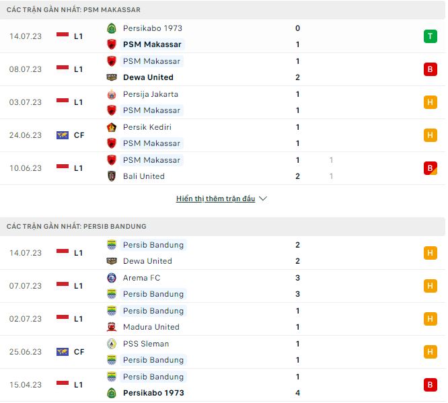Open the 'Hiển thị thêm trận đấu' link

215,199
